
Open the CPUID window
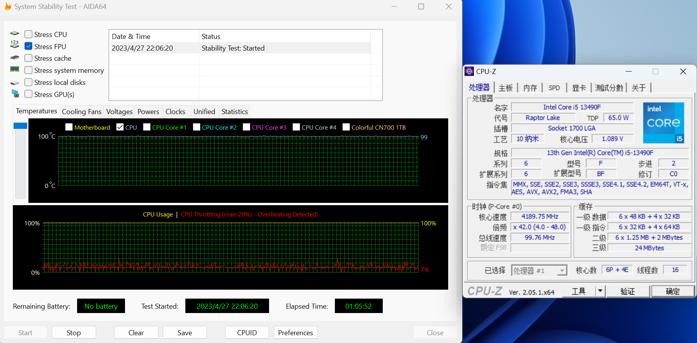pyautogui.click(x=247, y=332)
